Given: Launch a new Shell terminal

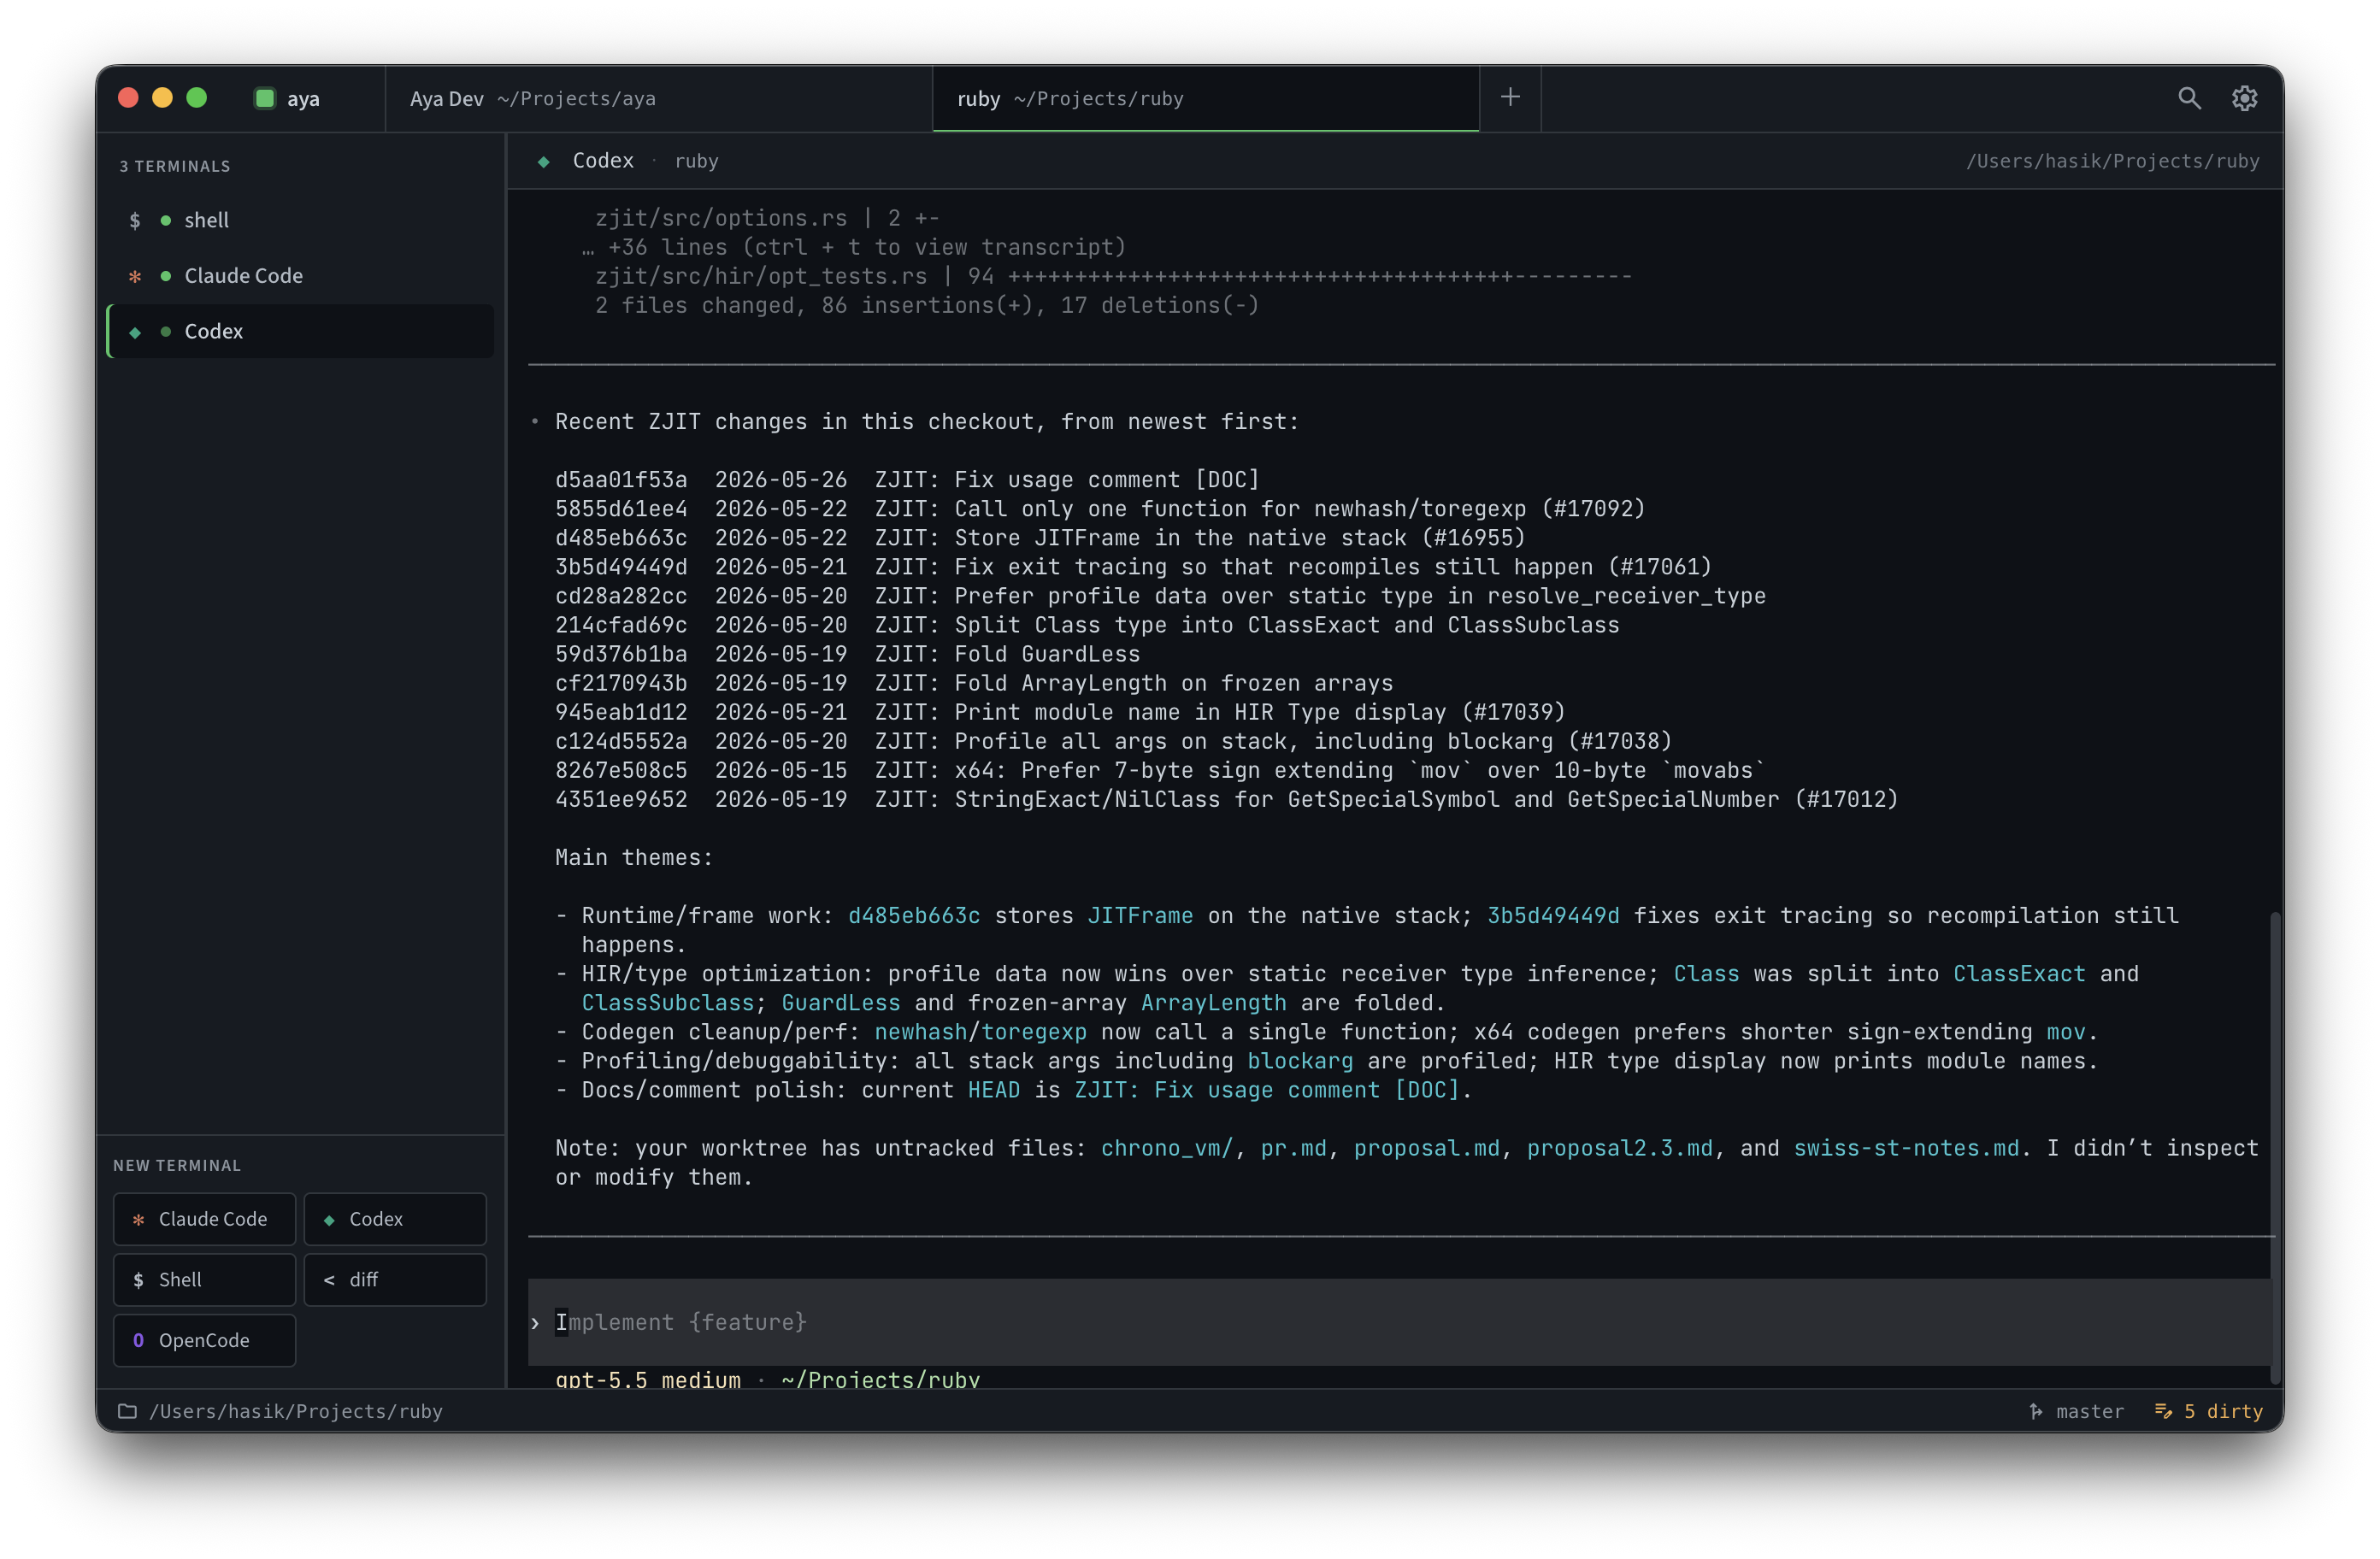Looking at the screenshot, I should click(205, 1280).
